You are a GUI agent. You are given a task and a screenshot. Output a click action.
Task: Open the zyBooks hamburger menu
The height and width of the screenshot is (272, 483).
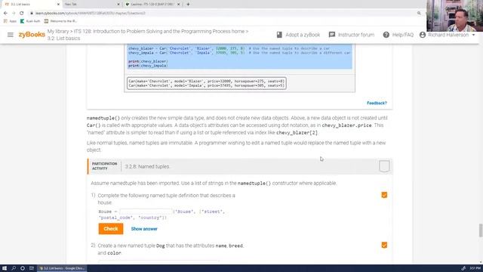10,35
